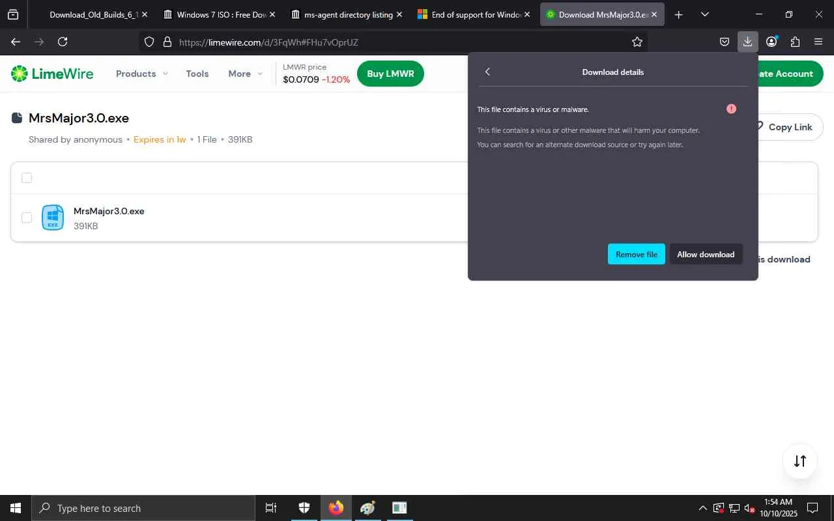
Task: Open the Tools menu item
Action: (197, 74)
